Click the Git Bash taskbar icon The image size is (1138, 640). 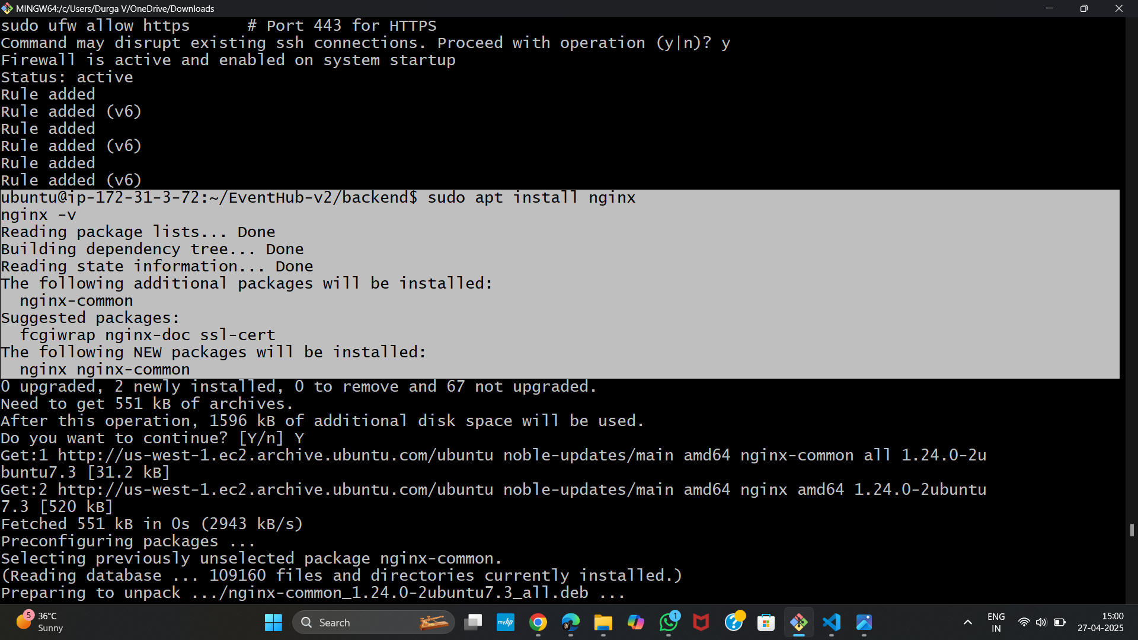[x=799, y=622]
